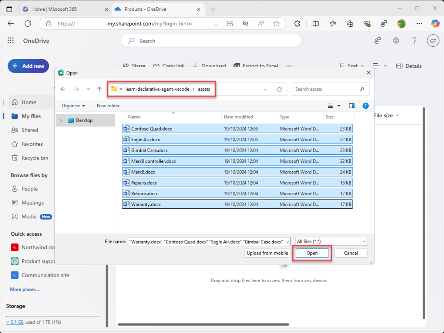This screenshot has width=444, height=333.
Task: Browse files by People
Action: click(30, 189)
